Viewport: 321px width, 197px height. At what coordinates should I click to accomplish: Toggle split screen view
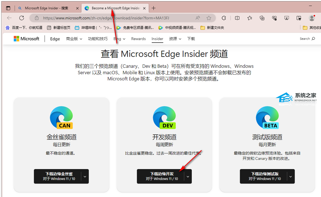pyautogui.click(x=237, y=18)
